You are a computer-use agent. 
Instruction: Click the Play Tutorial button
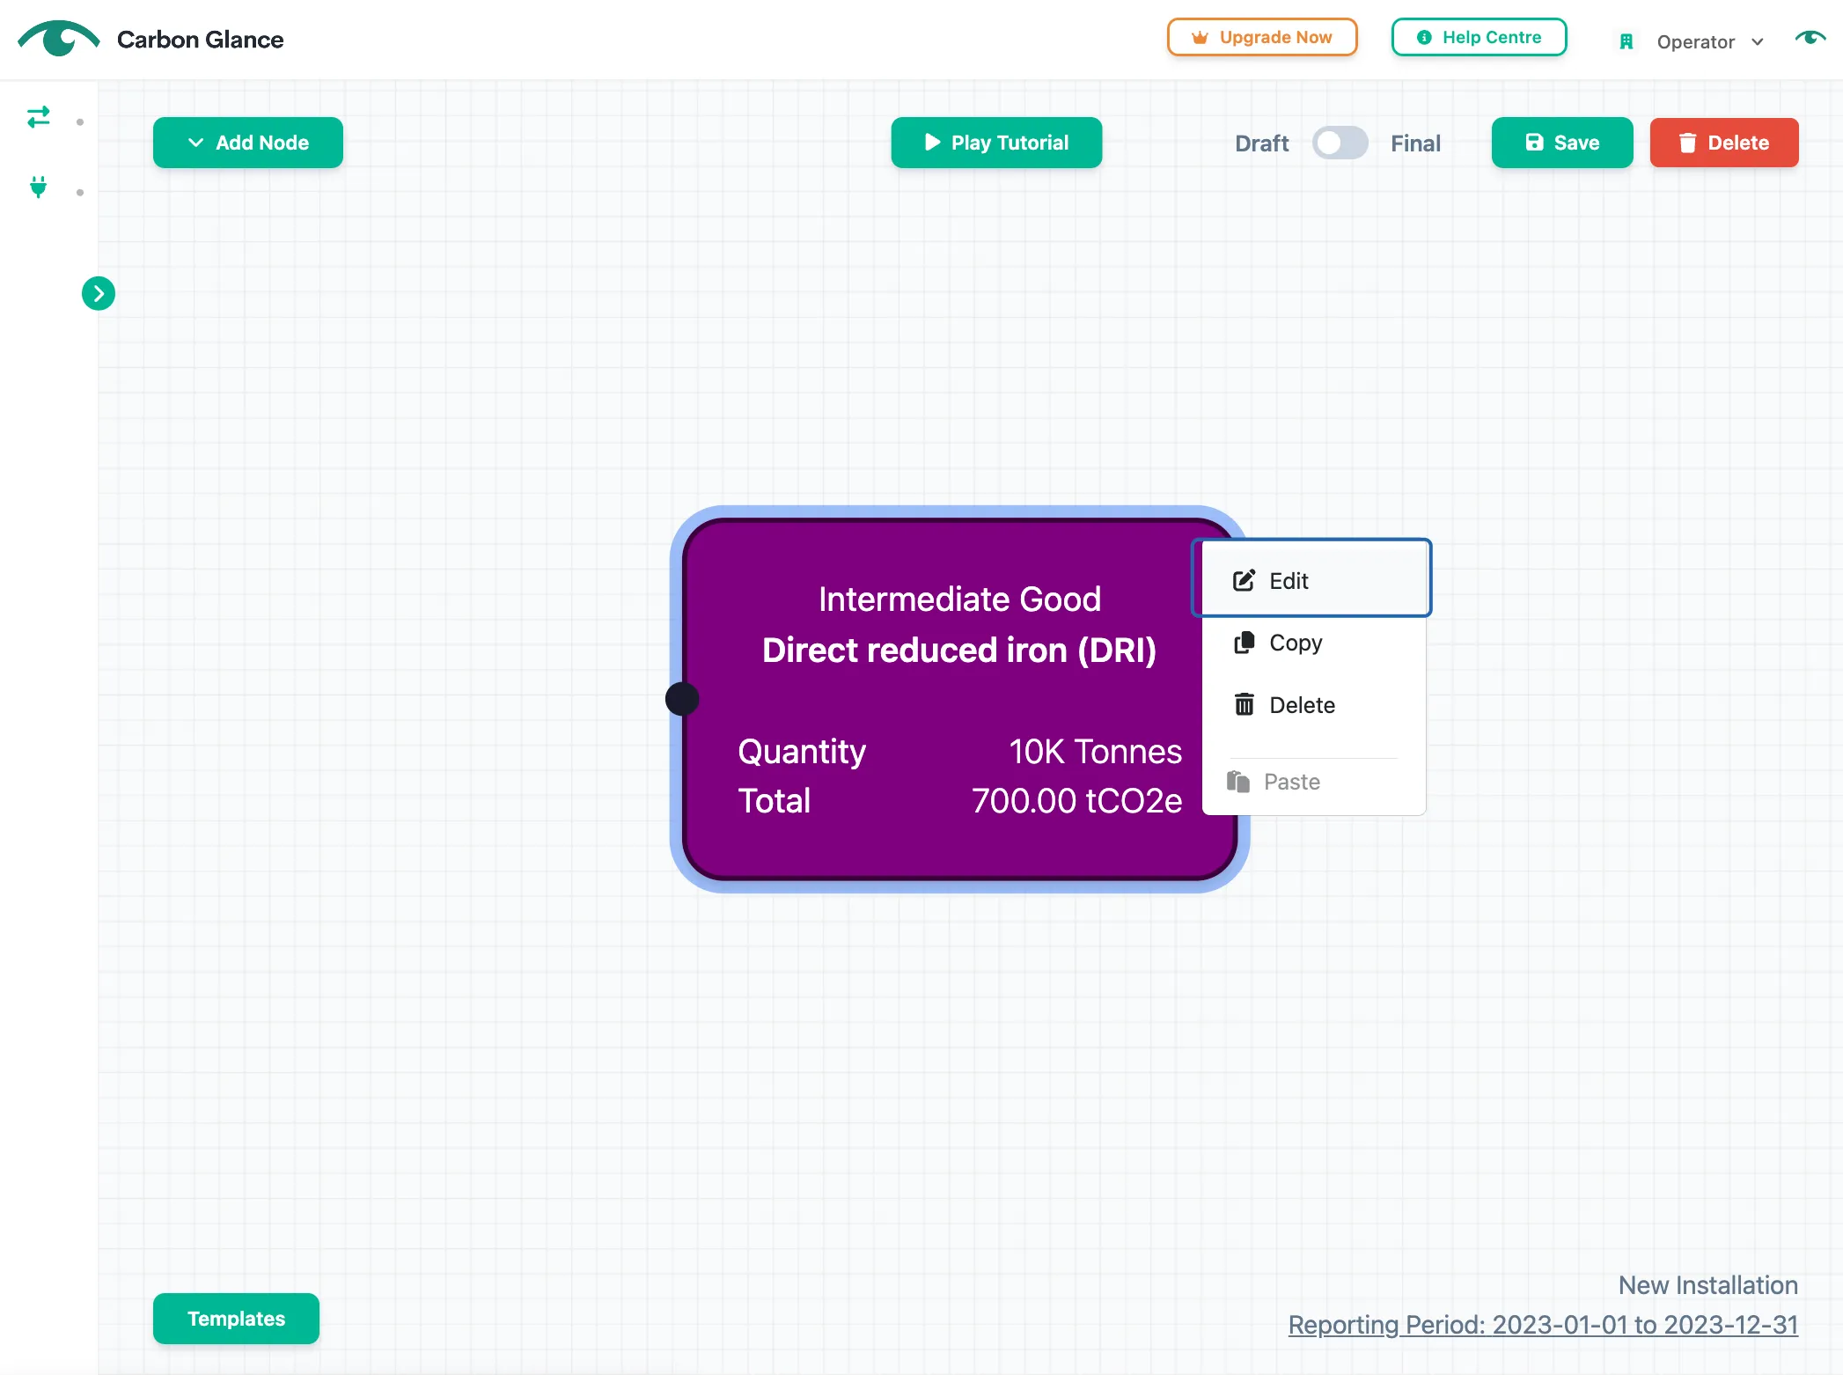point(996,143)
